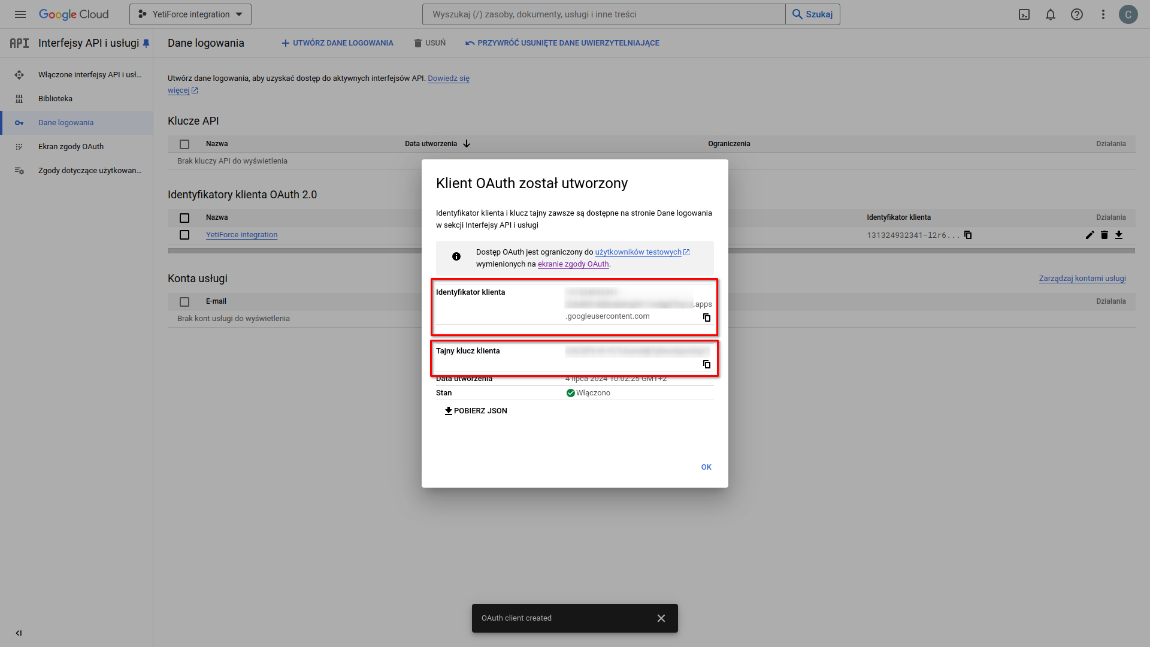Open the YetiForce integration project selector

tap(190, 14)
